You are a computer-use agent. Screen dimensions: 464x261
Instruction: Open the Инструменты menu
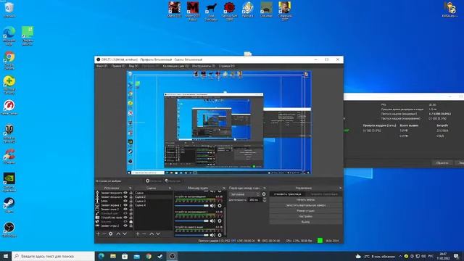pyautogui.click(x=203, y=66)
